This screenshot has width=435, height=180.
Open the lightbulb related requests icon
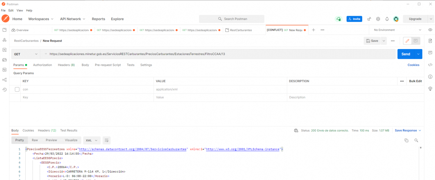pyautogui.click(x=430, y=89)
